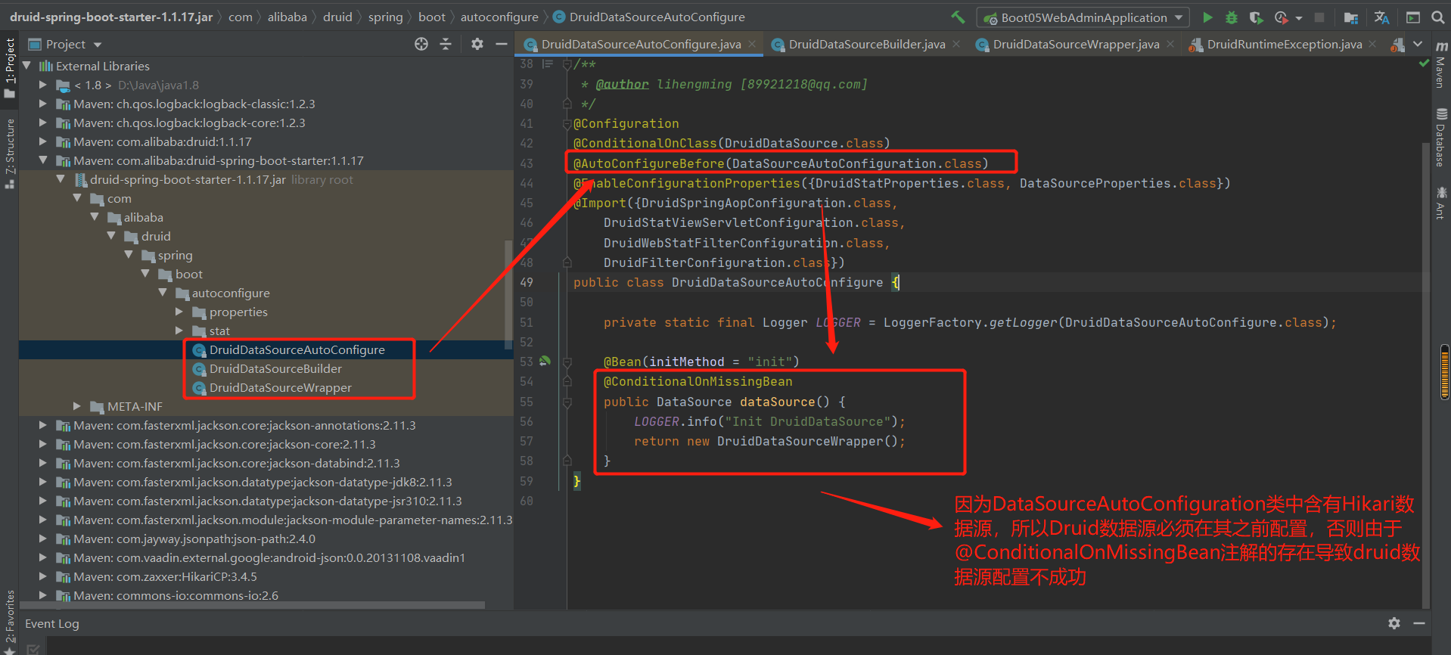The width and height of the screenshot is (1451, 655).
Task: Select DruidDataSourceAutoConfigure class in tree
Action: (297, 349)
